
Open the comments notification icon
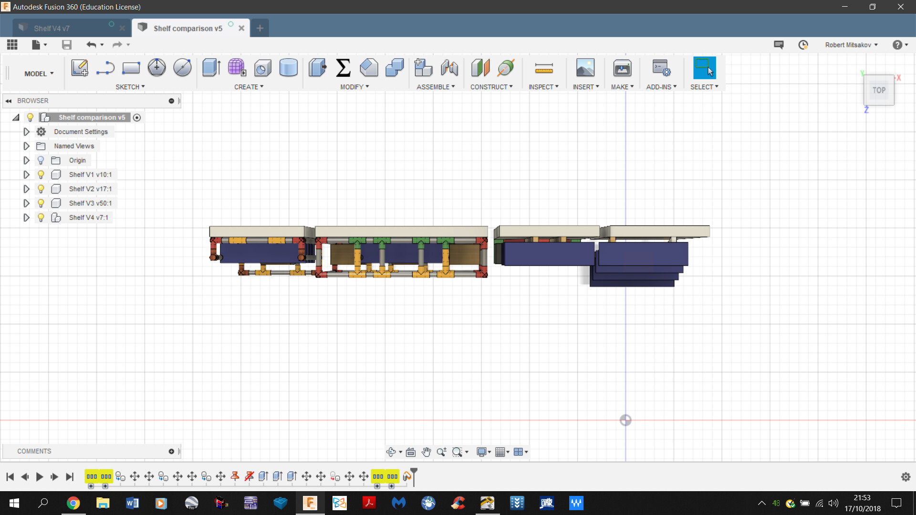click(779, 45)
